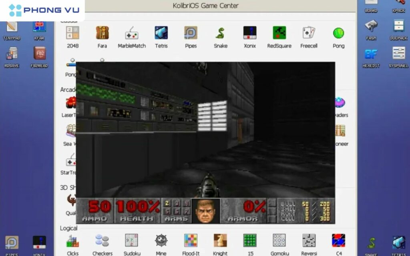Launch the C4 game

(338, 240)
